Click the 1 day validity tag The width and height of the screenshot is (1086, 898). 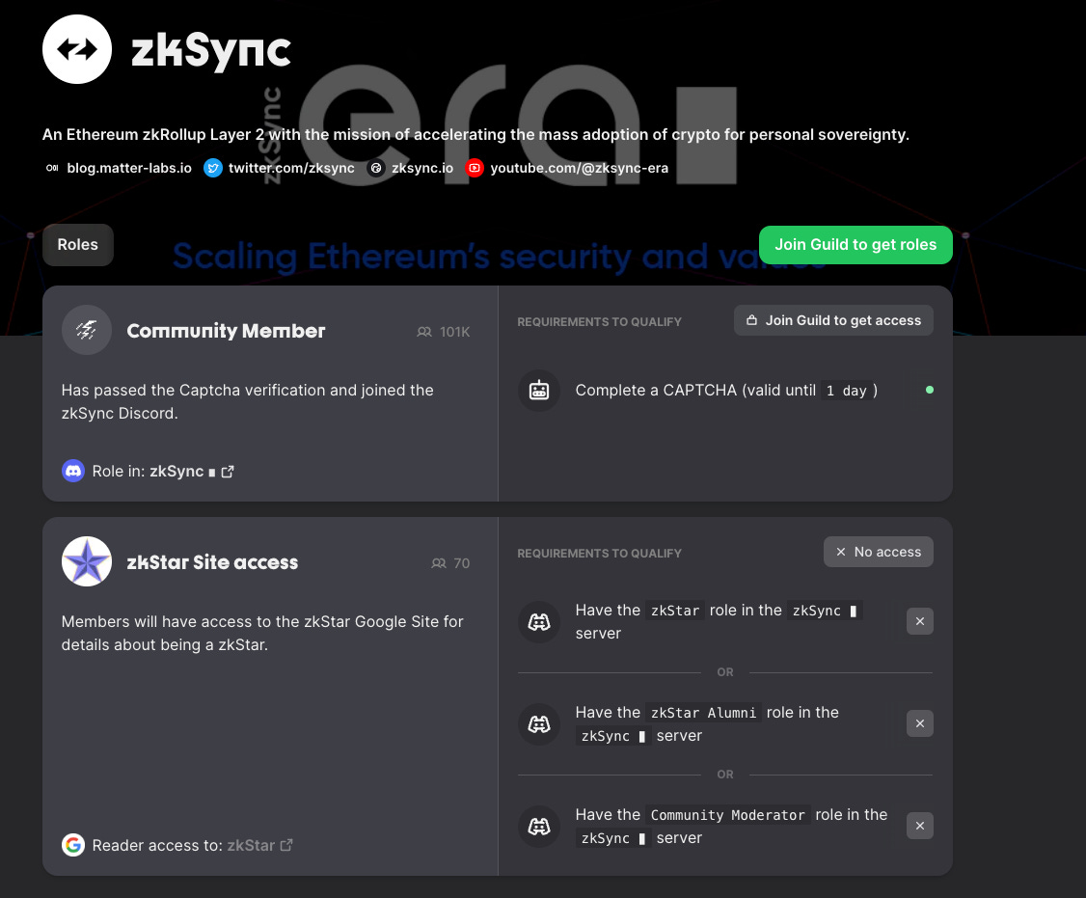tap(847, 391)
